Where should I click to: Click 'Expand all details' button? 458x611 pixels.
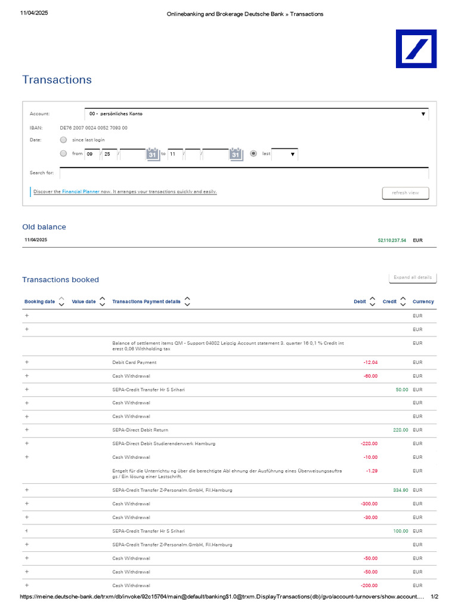coord(413,277)
